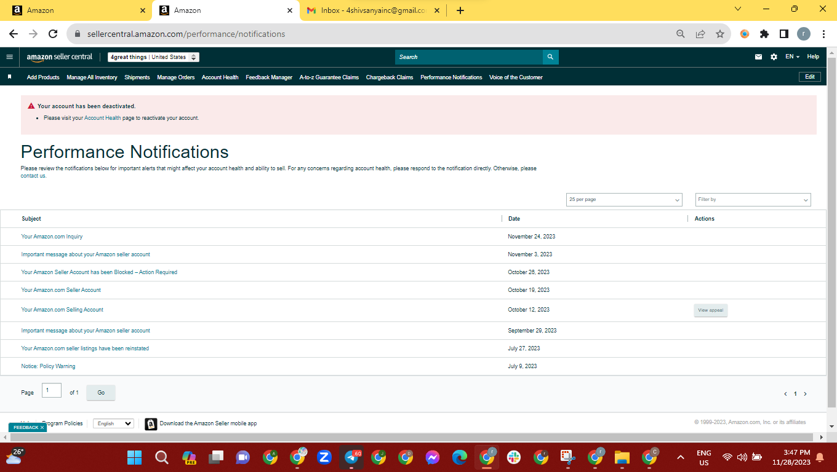Reload the current page

(x=53, y=34)
